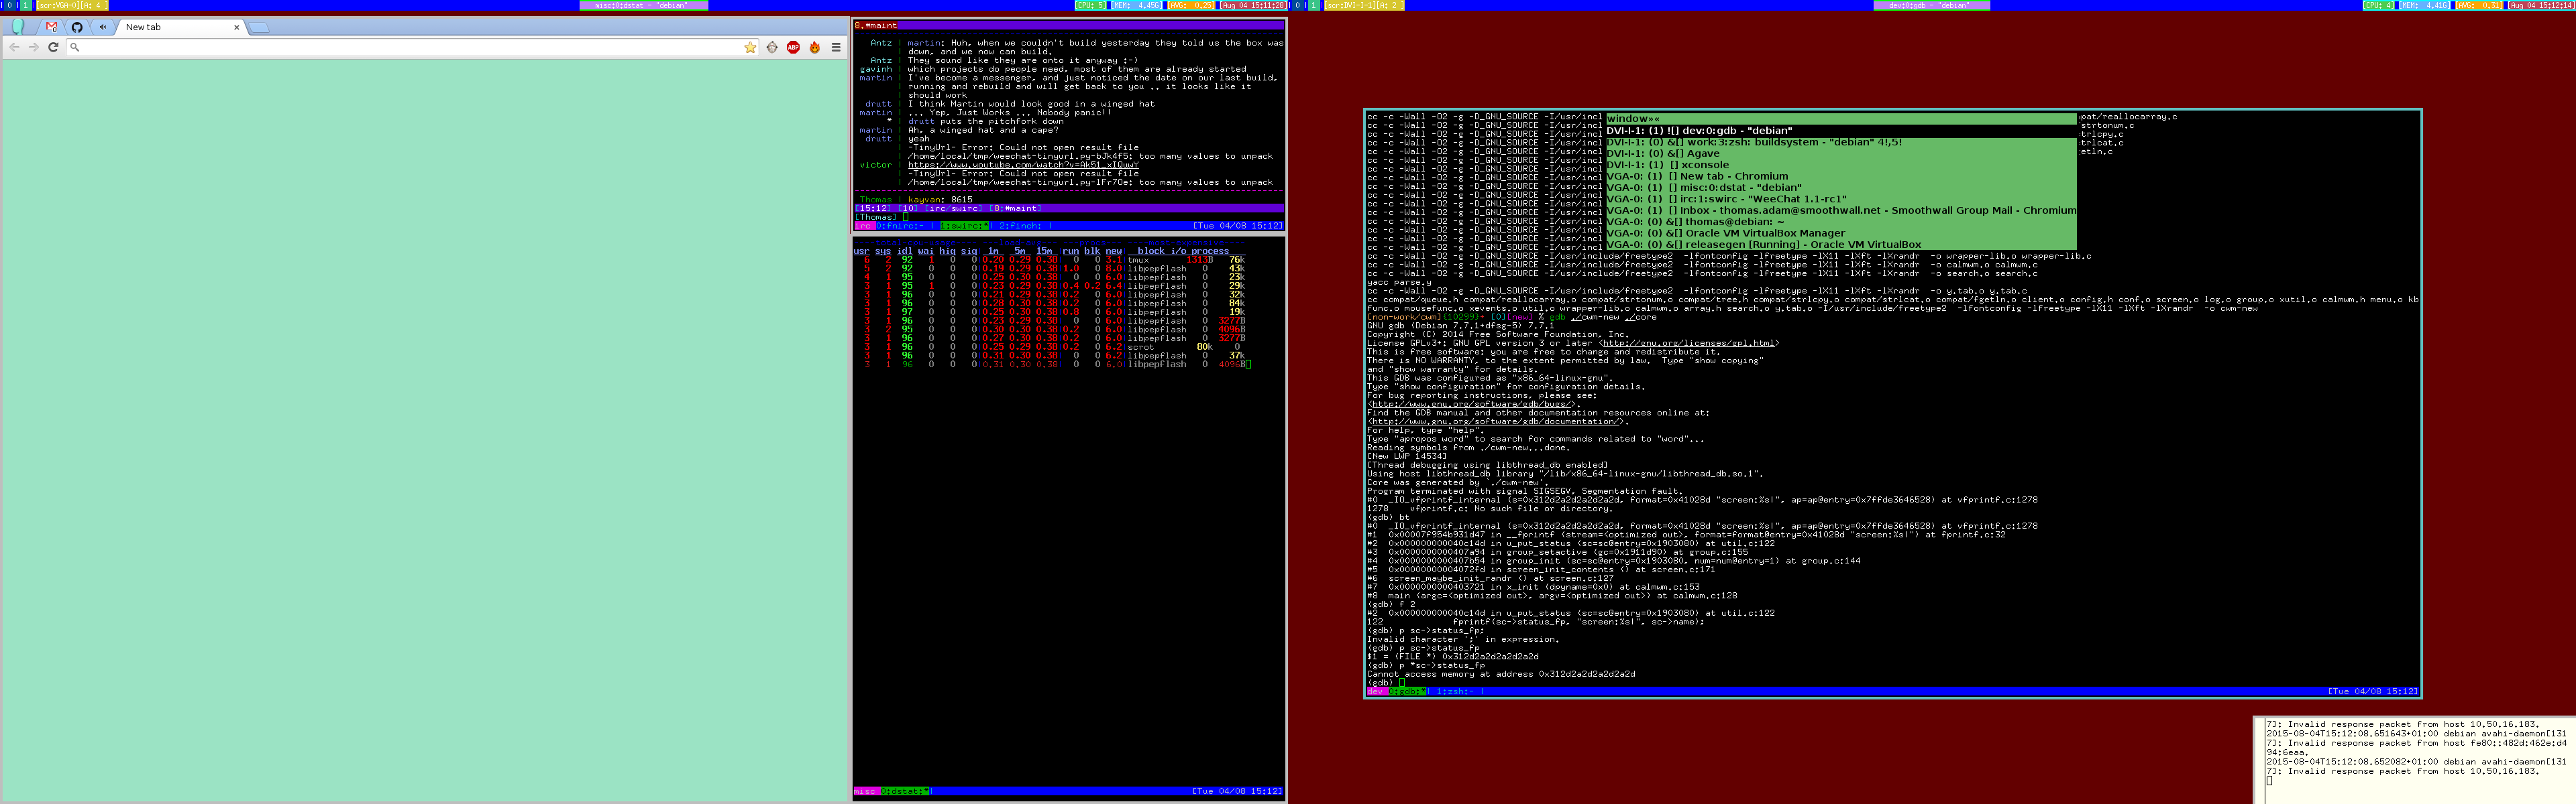Click the bookmark star icon

click(750, 47)
